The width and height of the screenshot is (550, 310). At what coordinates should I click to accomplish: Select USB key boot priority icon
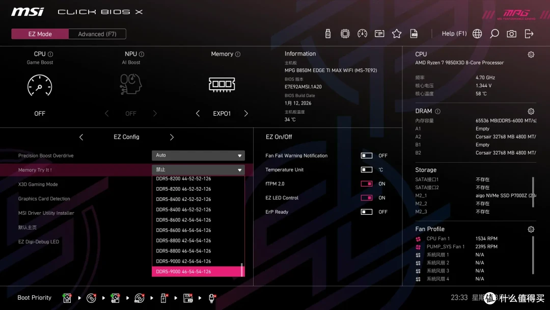tap(163, 298)
